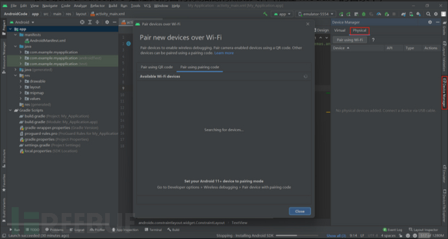The image size is (448, 239).
Task: Click the Select Opened File target icon
Action: tap(82, 22)
